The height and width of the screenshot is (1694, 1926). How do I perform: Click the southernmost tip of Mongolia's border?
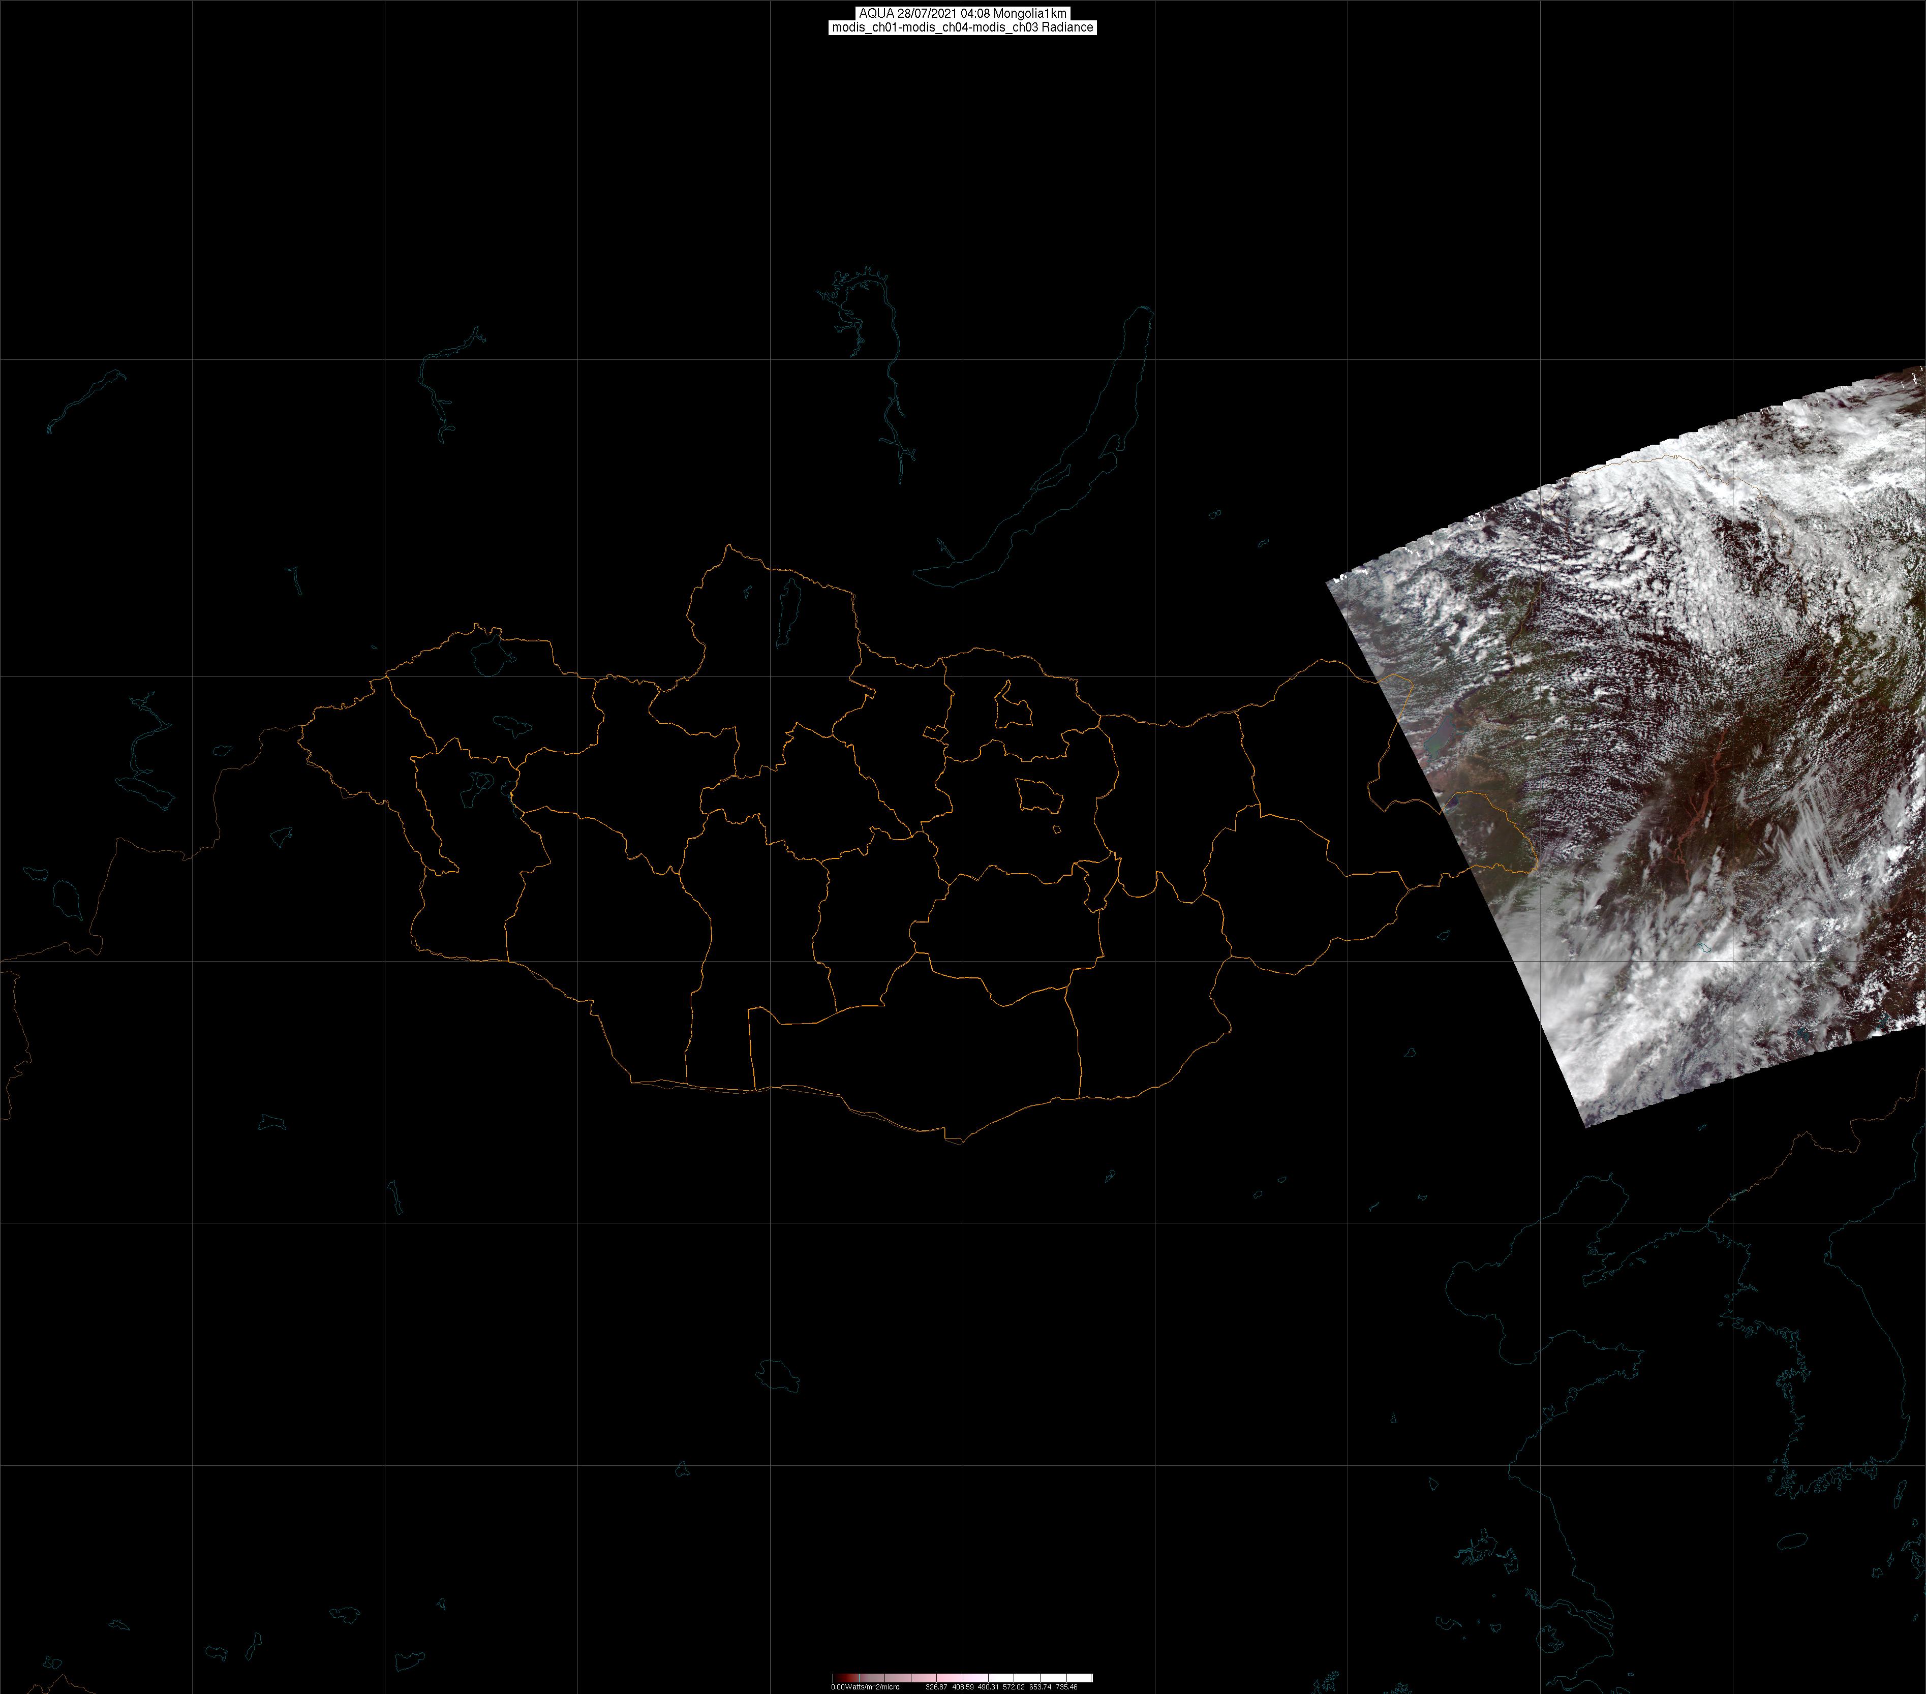[961, 1143]
